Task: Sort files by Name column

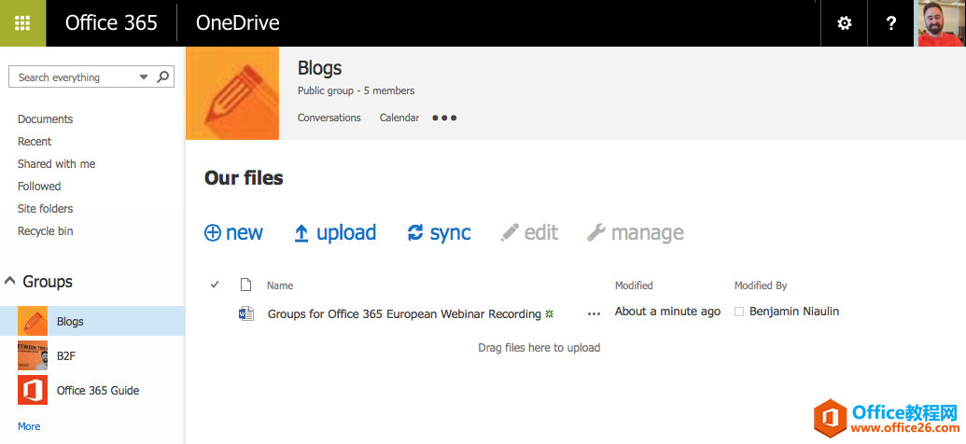Action: [x=280, y=285]
